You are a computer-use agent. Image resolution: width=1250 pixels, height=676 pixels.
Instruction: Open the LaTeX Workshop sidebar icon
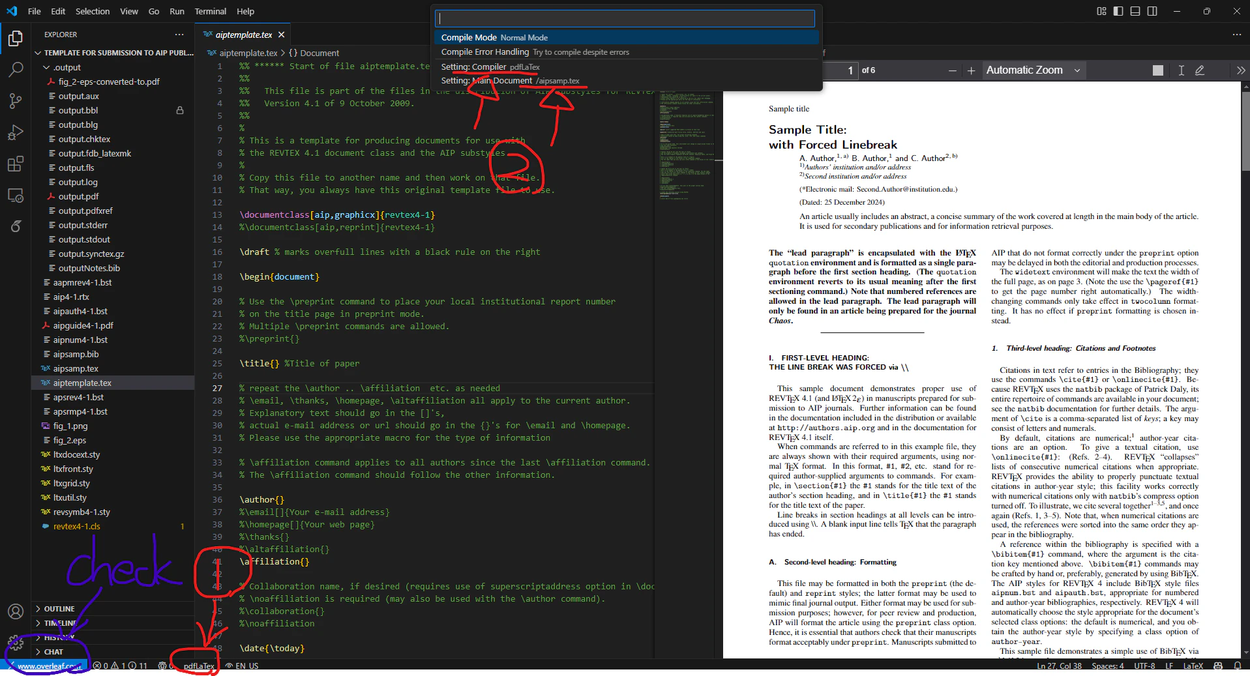tap(16, 226)
